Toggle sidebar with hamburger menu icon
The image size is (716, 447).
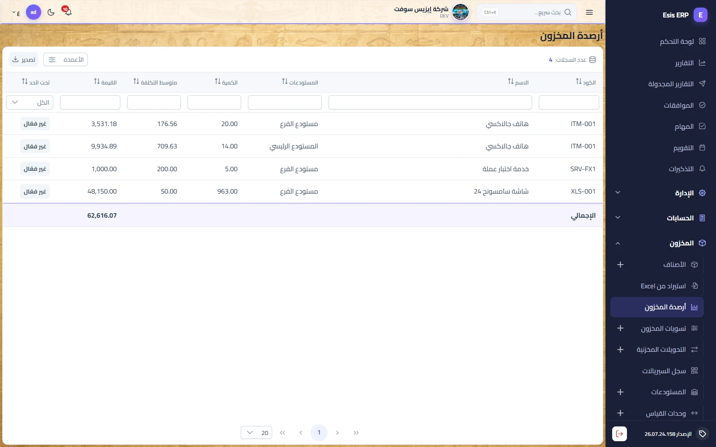pyautogui.click(x=589, y=12)
